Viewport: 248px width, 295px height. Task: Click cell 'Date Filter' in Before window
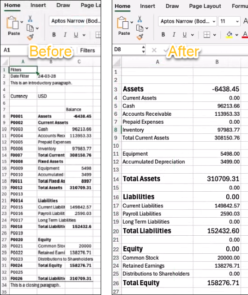(x=23, y=76)
